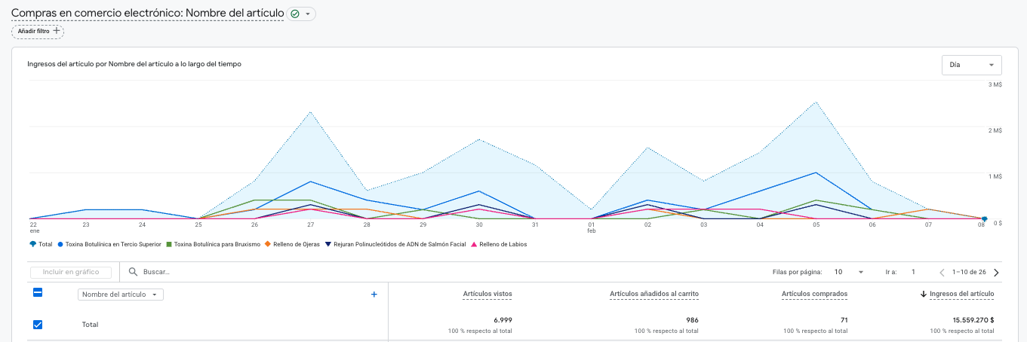Sort by Artículos vistos column
The height and width of the screenshot is (342, 1027).
click(x=487, y=294)
